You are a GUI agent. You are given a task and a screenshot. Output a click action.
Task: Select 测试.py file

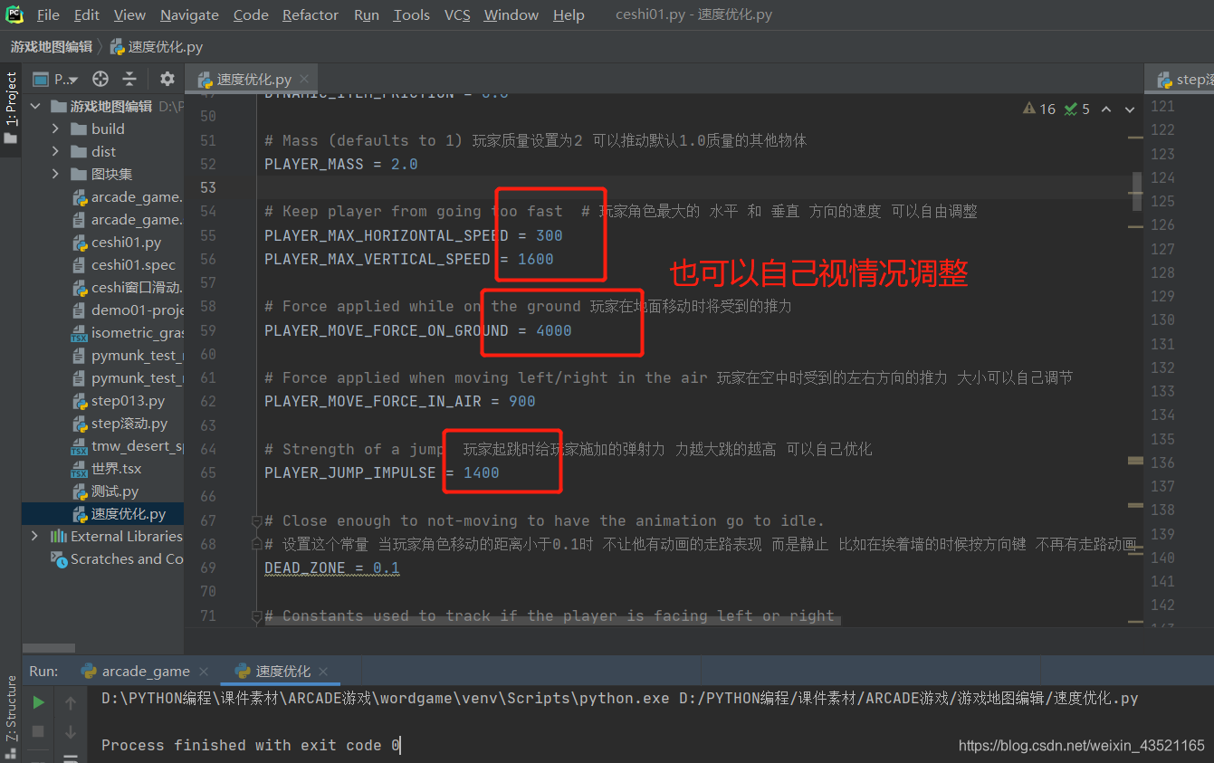pos(115,491)
